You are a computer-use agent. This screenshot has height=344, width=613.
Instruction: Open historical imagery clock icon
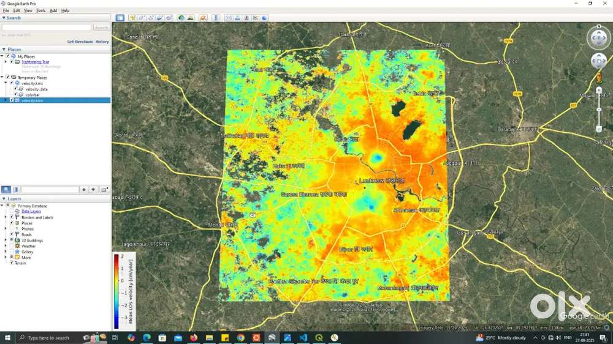181,18
